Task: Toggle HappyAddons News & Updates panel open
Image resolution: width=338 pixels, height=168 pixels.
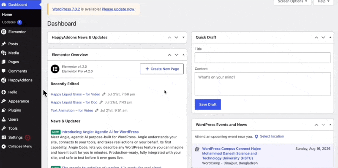Action: 183,38
